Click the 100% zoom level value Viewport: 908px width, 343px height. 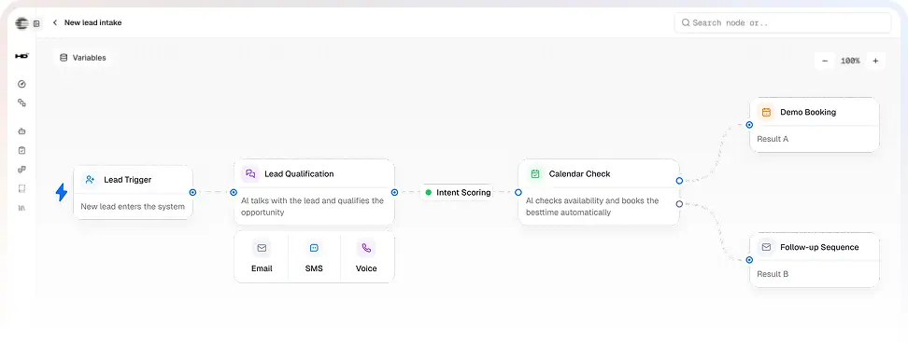pos(850,61)
